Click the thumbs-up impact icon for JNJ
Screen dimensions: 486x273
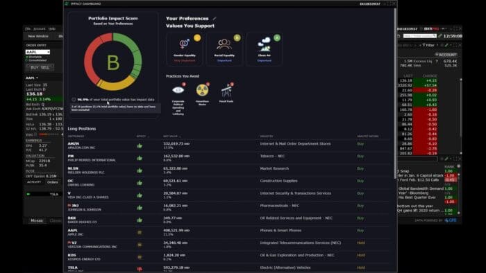click(140, 207)
